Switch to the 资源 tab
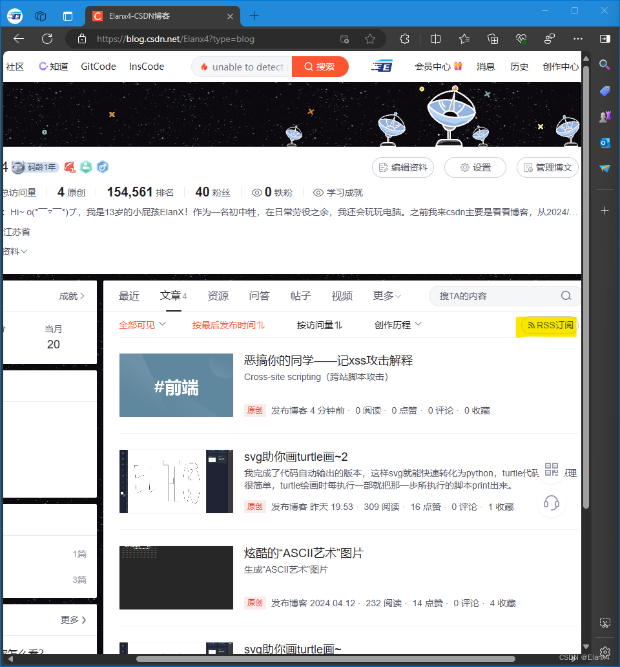The image size is (620, 667). click(218, 295)
